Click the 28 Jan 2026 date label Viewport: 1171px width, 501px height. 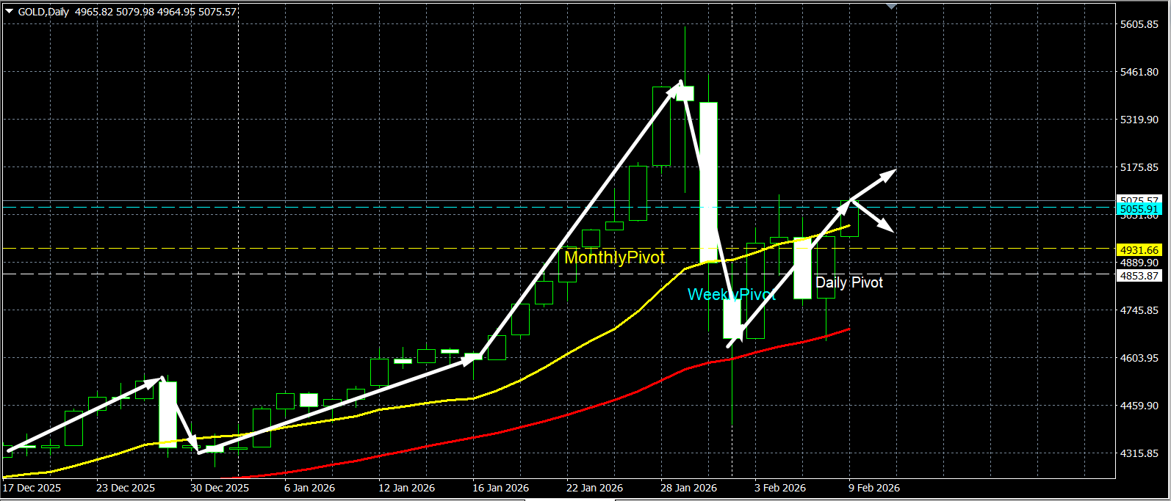coord(688,488)
